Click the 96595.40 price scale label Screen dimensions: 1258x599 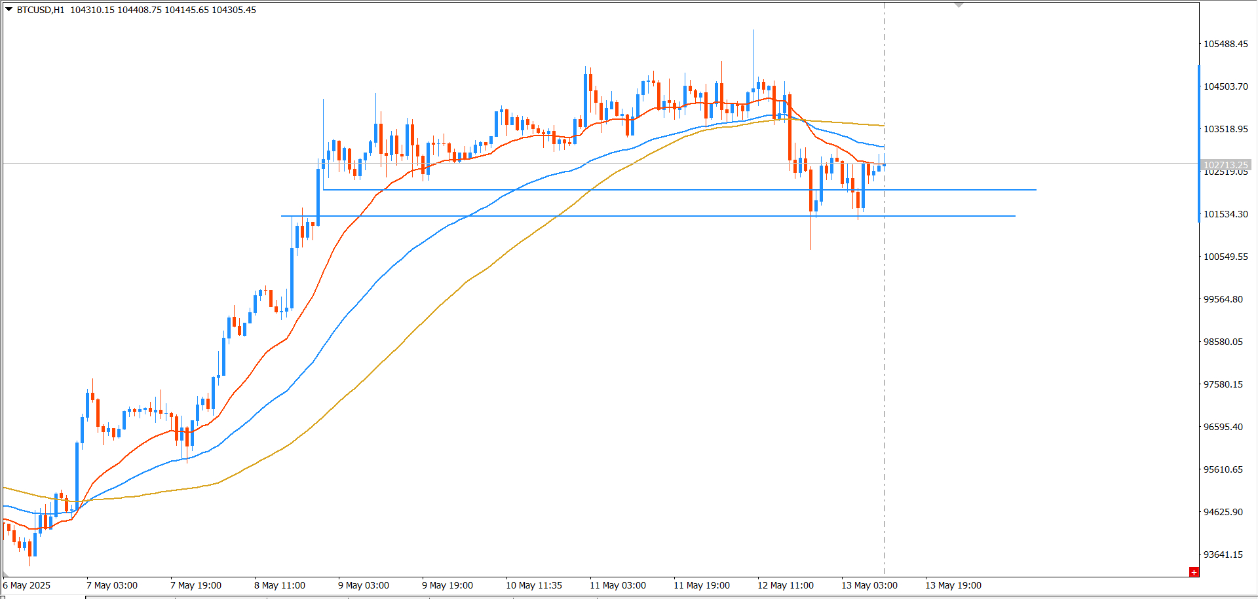pos(1223,427)
